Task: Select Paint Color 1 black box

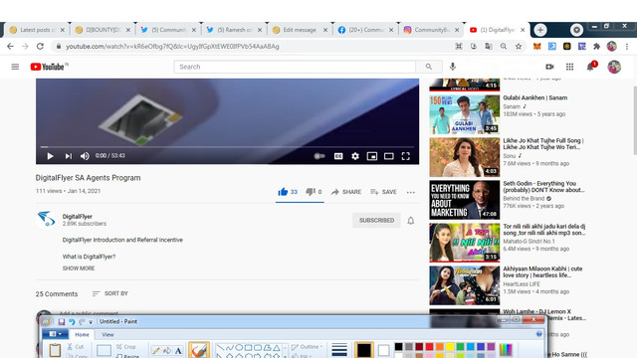Action: [363, 350]
